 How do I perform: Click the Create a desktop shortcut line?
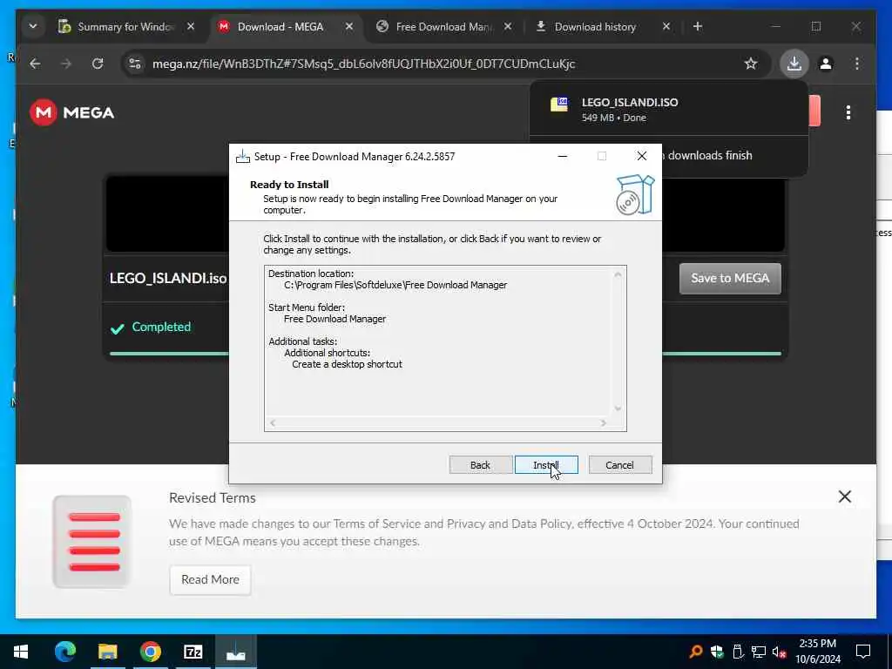tap(347, 364)
